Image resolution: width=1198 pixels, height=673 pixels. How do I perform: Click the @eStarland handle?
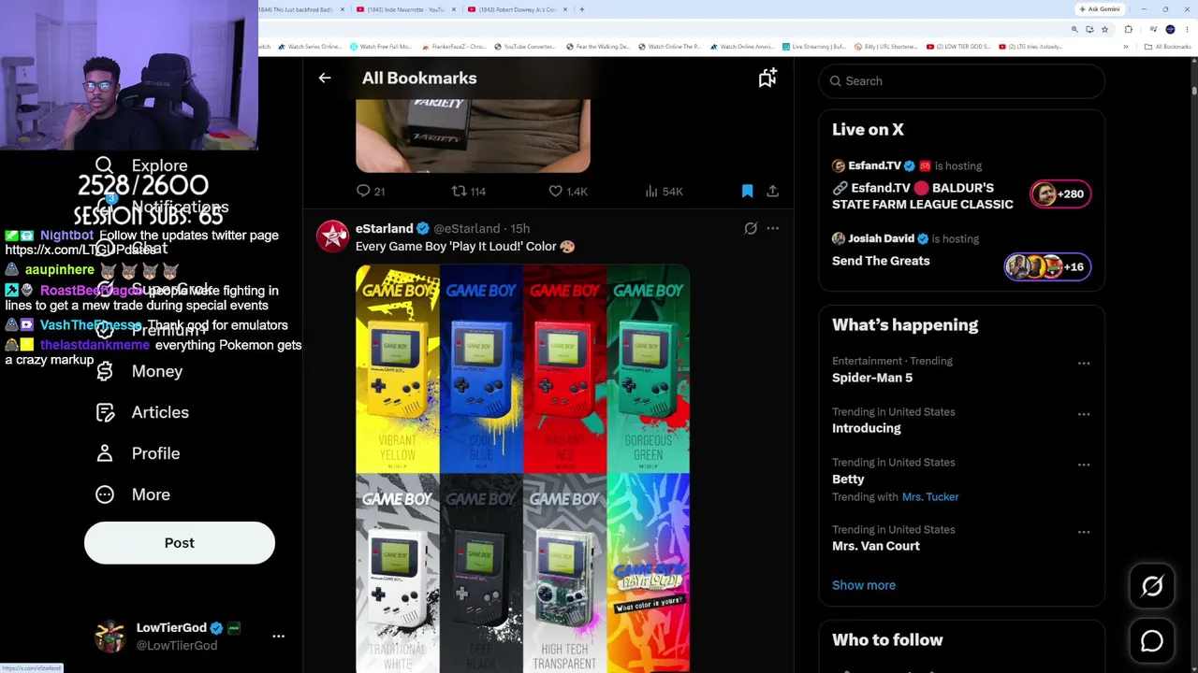(x=467, y=228)
